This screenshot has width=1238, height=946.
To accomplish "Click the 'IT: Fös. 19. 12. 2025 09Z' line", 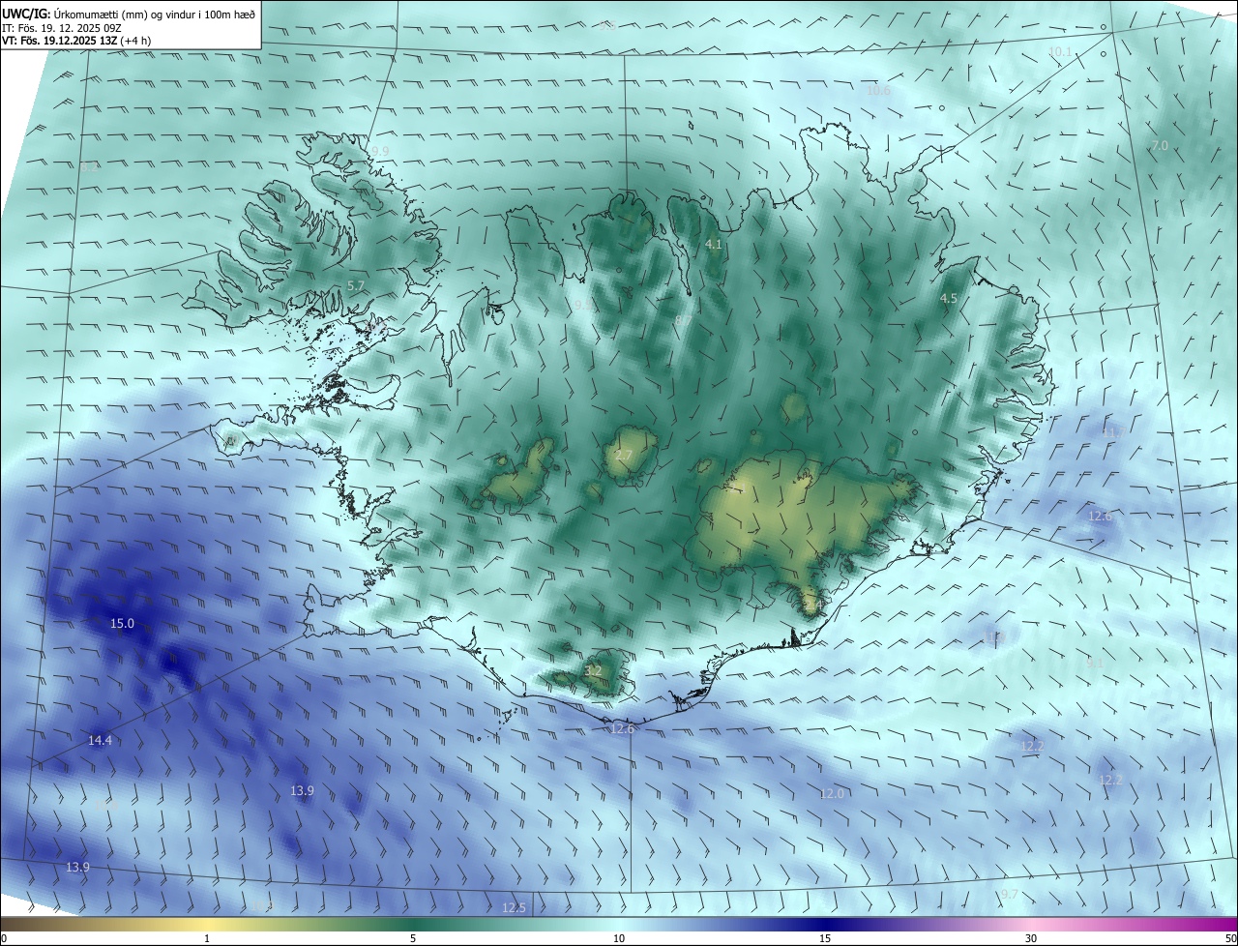I will pos(62,28).
